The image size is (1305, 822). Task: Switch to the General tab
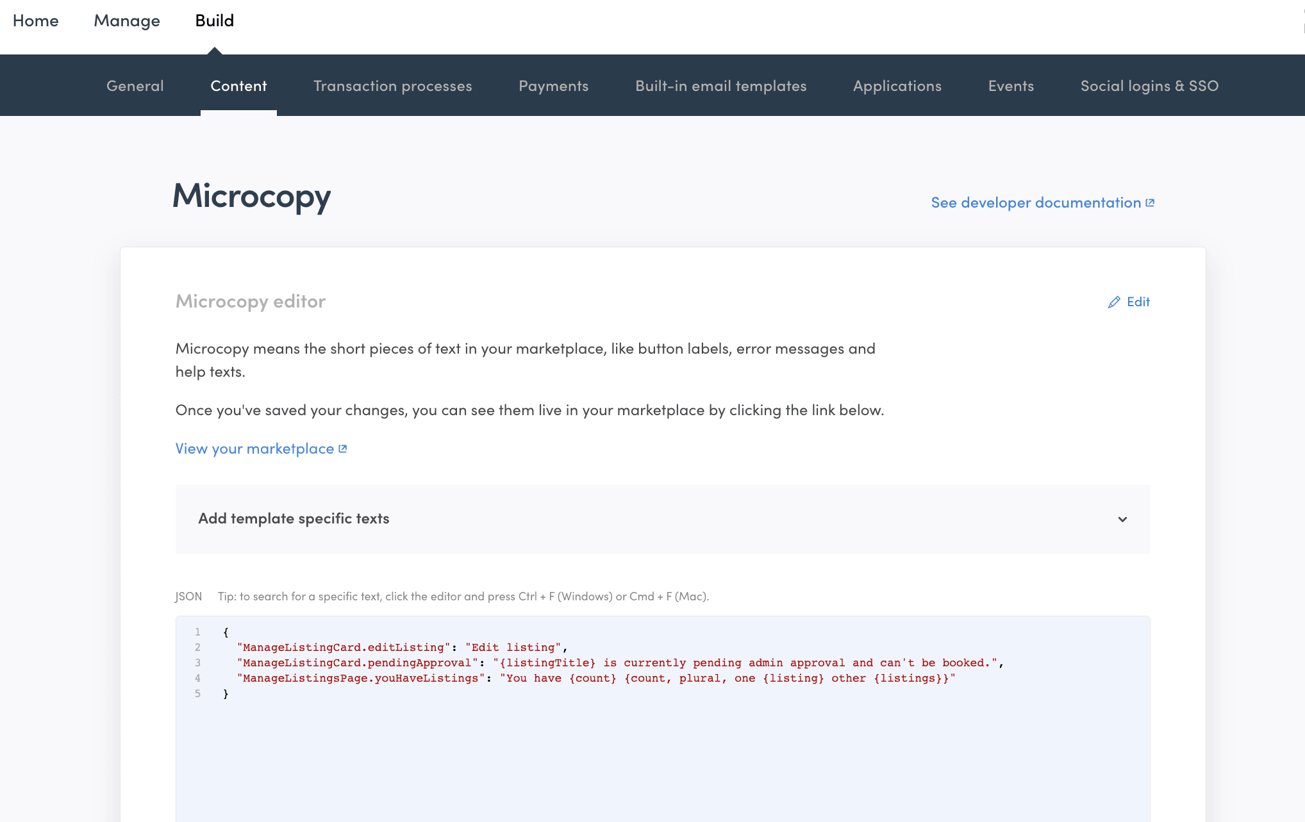135,86
